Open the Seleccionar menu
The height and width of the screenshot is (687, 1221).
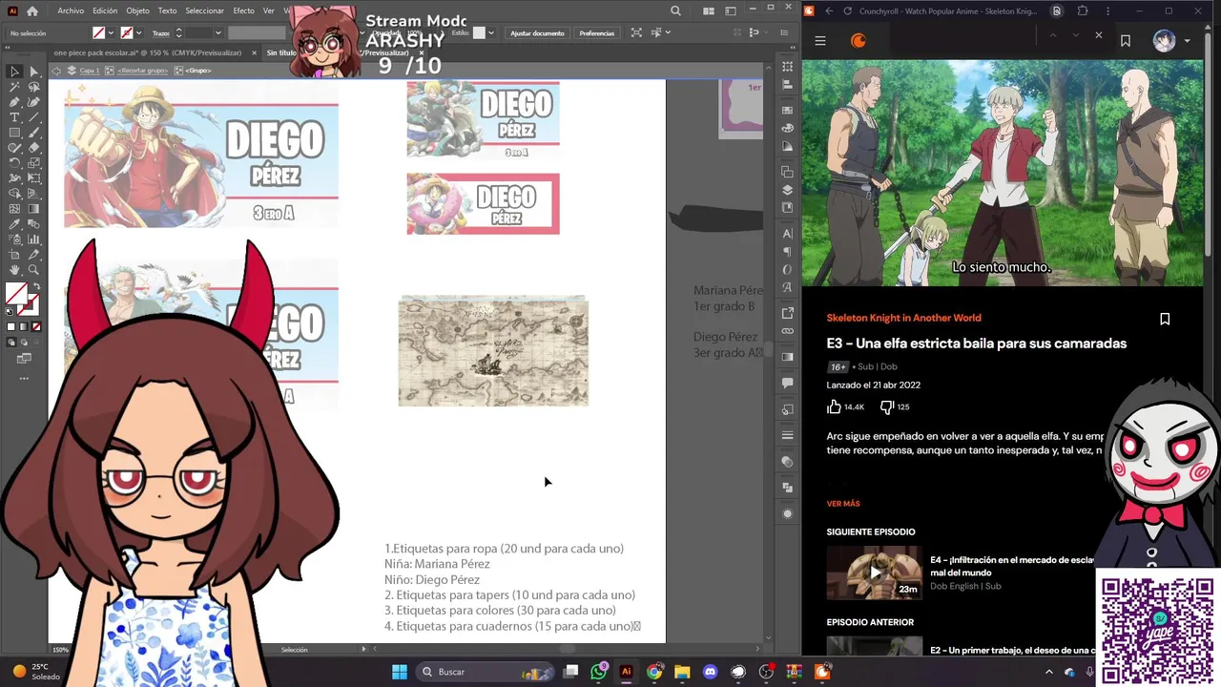(204, 10)
